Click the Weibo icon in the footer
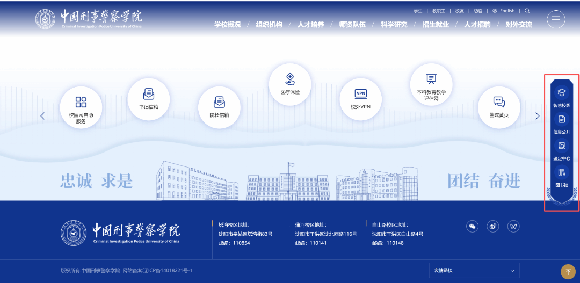The height and width of the screenshot is (283, 580). (493, 226)
